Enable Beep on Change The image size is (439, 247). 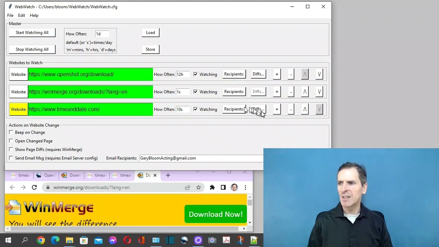point(11,132)
